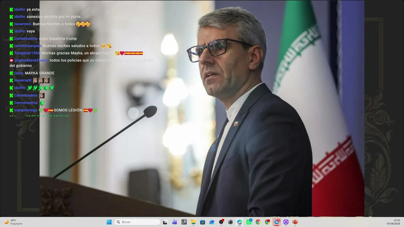Select the message 'Buenas Noches a todos'
The height and width of the screenshot is (227, 404).
pos(54,24)
